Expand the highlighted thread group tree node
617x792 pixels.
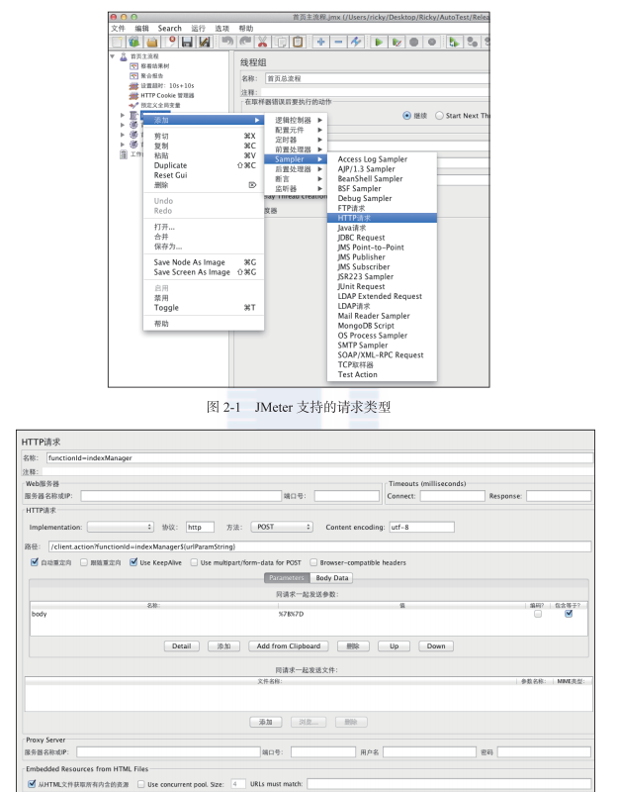click(x=122, y=116)
